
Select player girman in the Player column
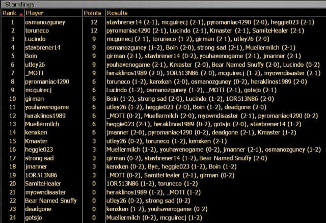click(35, 99)
